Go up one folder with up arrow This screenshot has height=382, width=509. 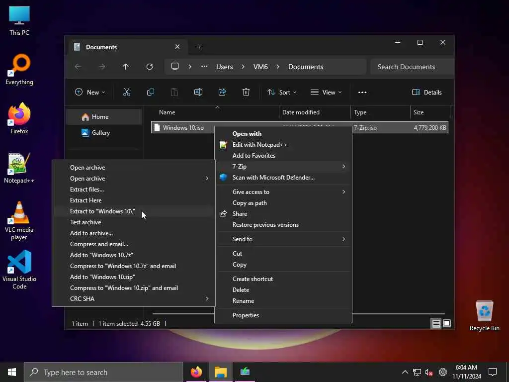coord(126,67)
